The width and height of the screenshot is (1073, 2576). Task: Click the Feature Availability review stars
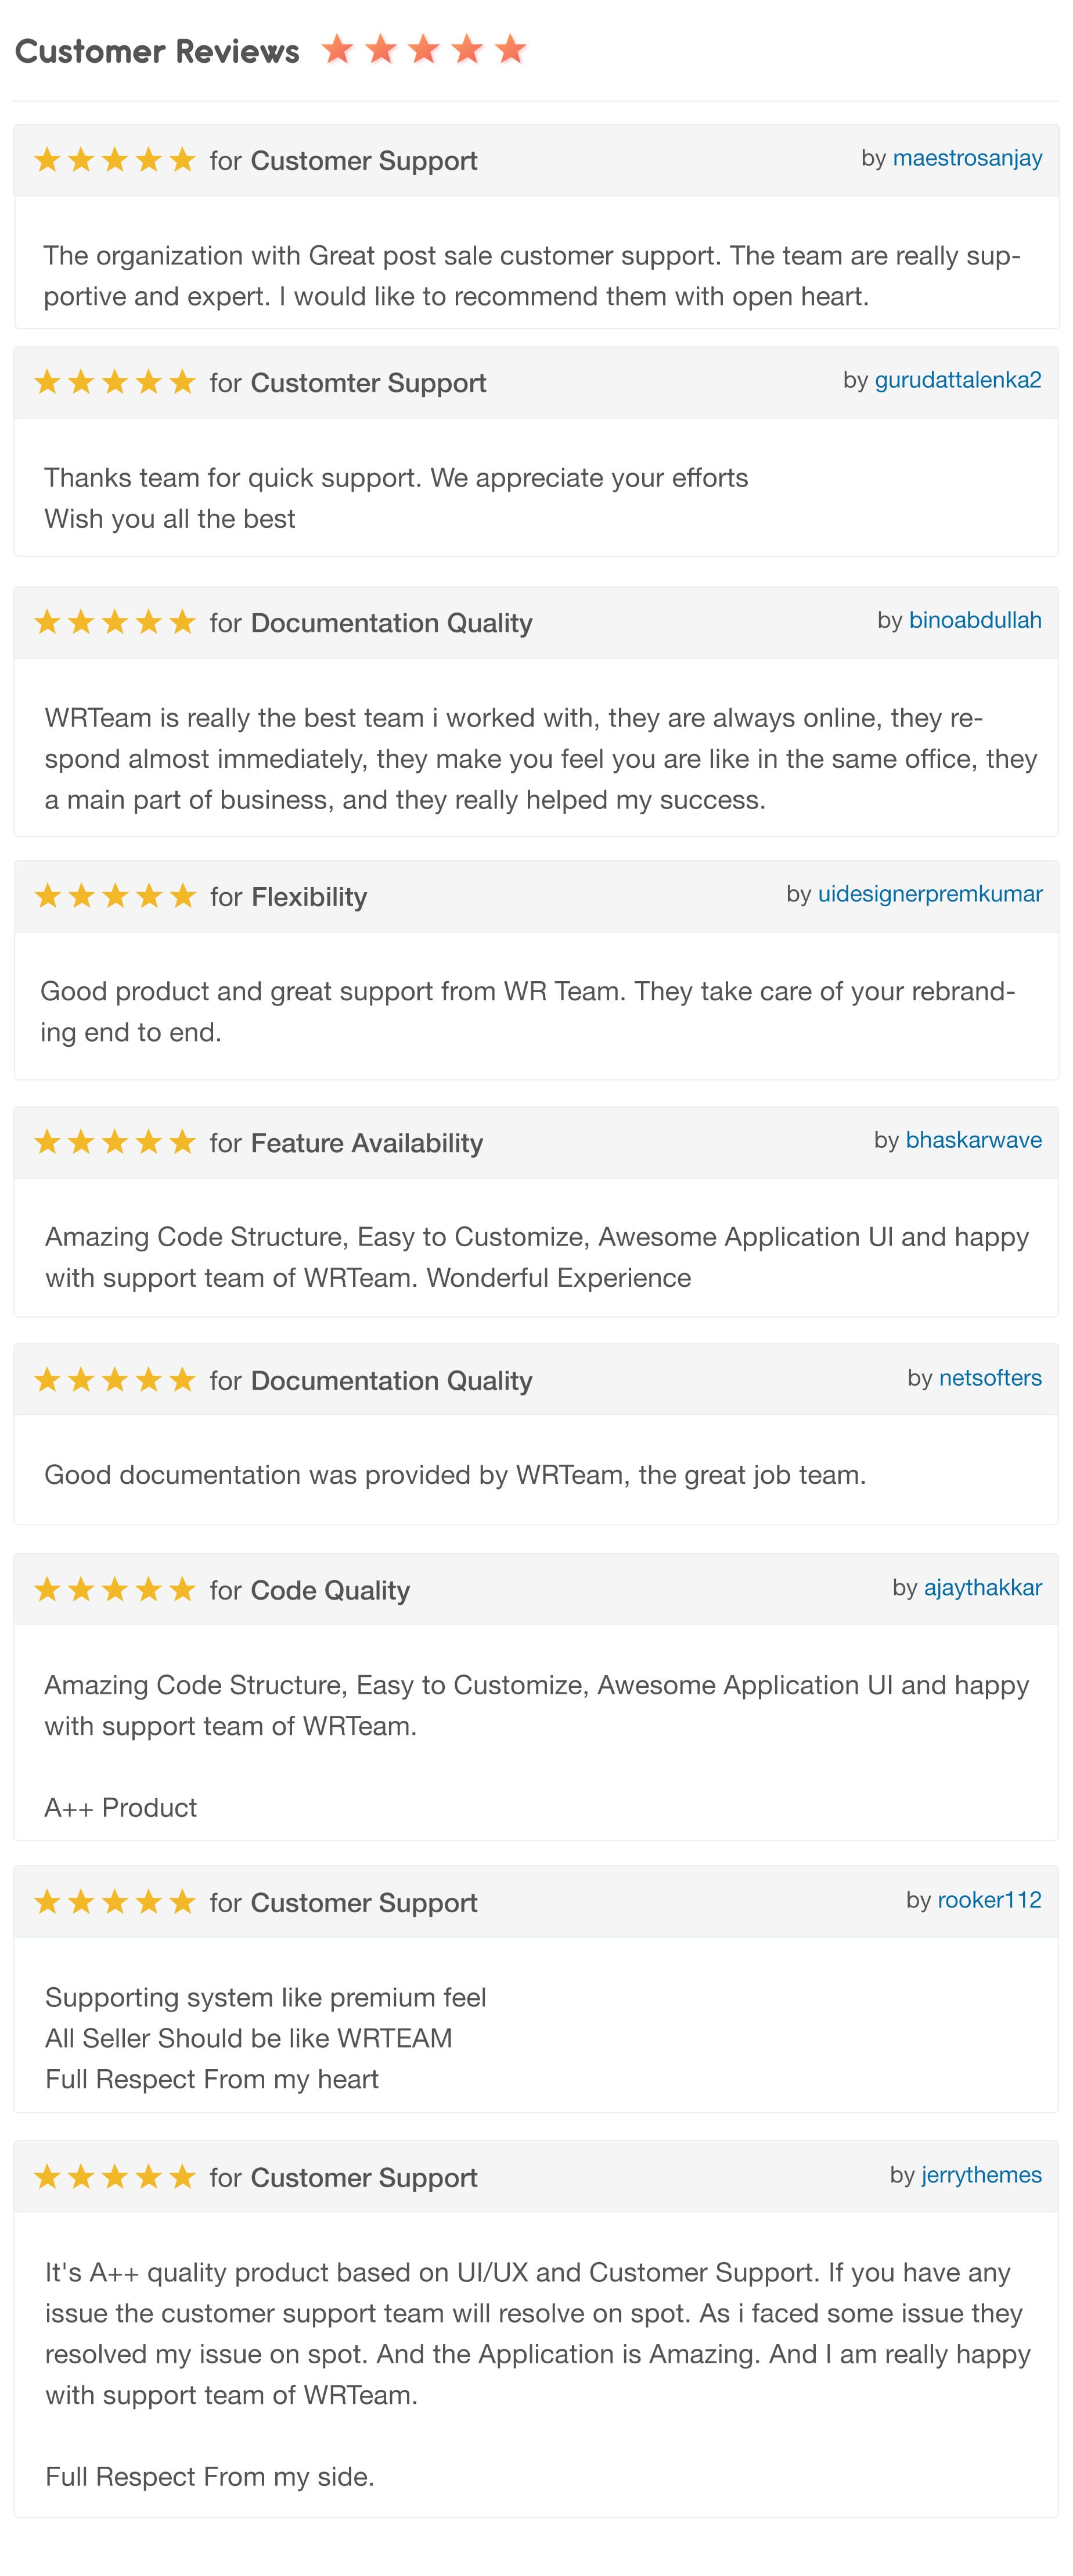115,1142
